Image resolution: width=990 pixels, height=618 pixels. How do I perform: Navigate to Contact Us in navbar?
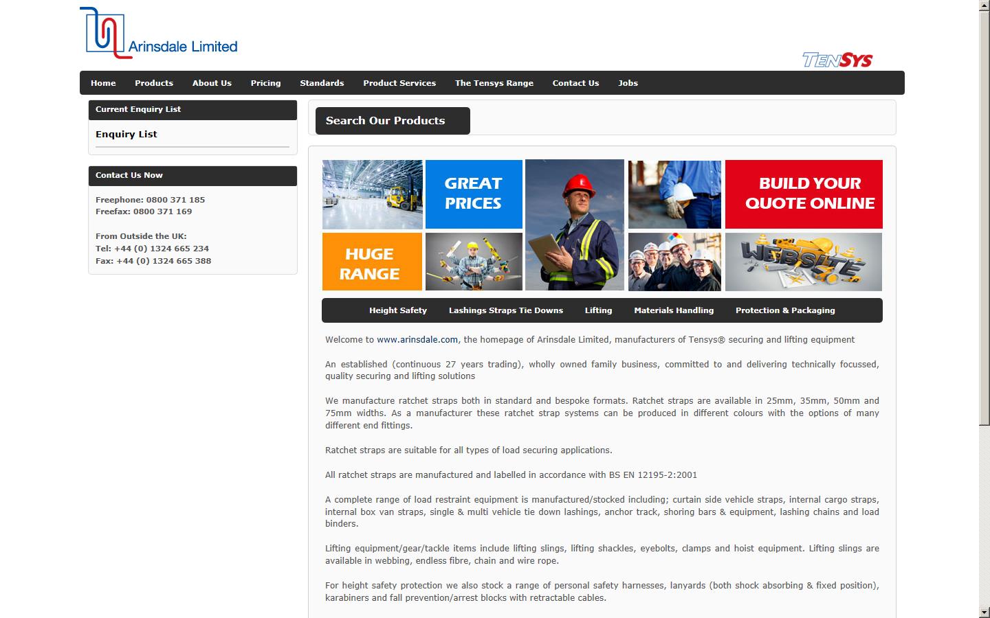click(575, 83)
